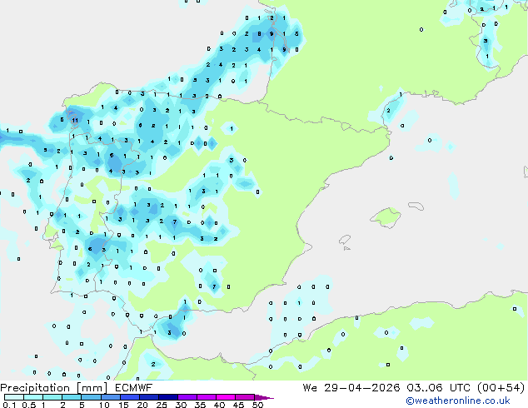Click the 40–45 mm magenta legend box
The width and height of the screenshot is (528, 408).
226,397
